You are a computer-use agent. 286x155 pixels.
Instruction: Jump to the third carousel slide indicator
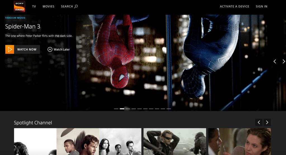128,109
